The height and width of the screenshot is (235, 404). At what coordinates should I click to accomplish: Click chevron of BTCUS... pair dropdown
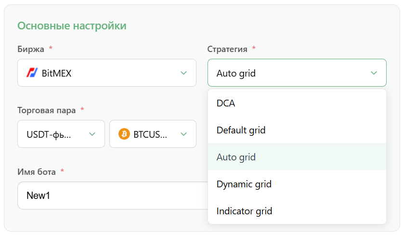[x=183, y=134]
